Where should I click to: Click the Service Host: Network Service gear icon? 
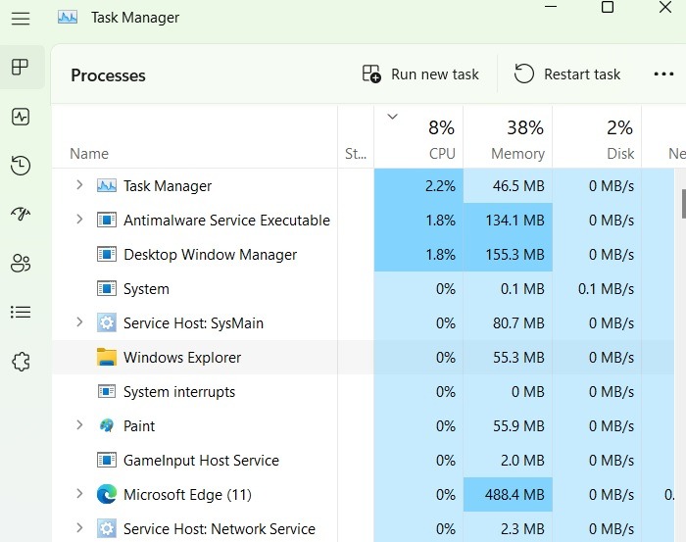pos(106,528)
